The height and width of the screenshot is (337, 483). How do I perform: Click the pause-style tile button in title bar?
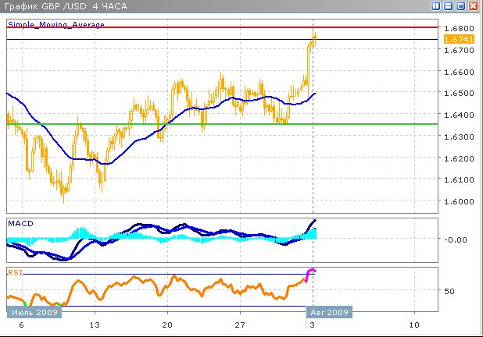[x=435, y=6]
